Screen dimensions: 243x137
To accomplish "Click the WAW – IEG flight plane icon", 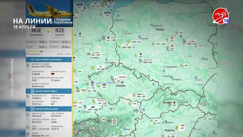I will 128,41.
